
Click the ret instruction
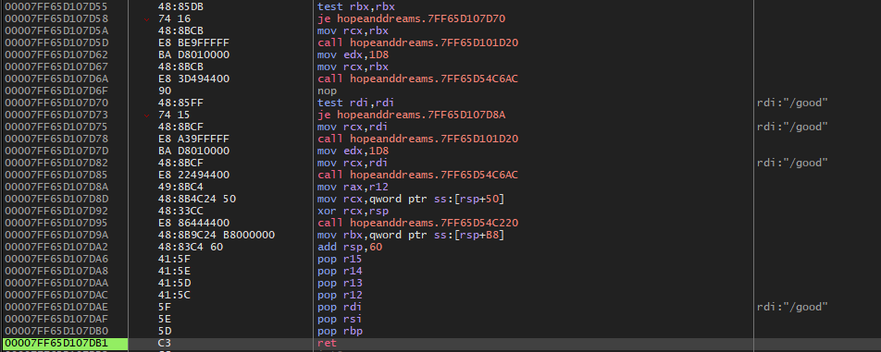point(327,344)
